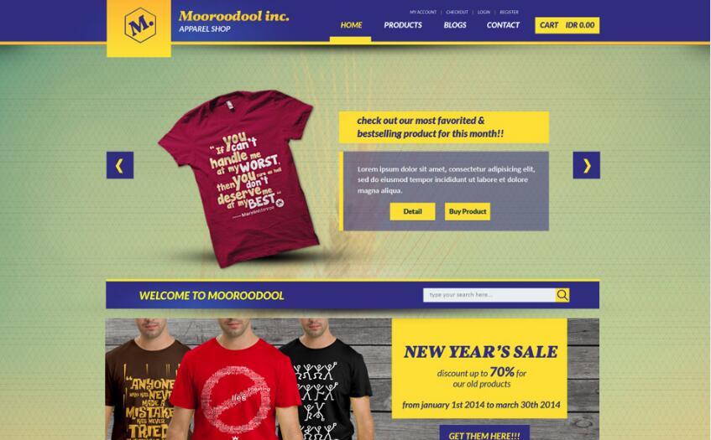
Task: Click the magnifying glass search icon
Action: tap(562, 295)
